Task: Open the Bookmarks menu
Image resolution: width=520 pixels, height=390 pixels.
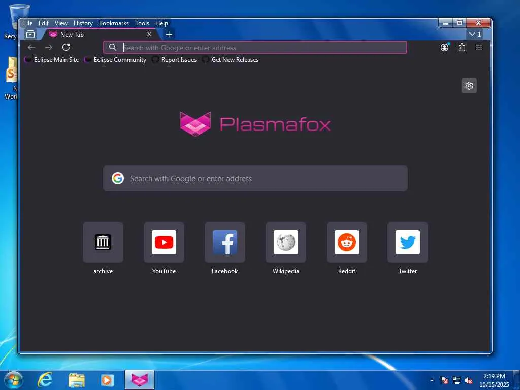Action: [x=114, y=23]
